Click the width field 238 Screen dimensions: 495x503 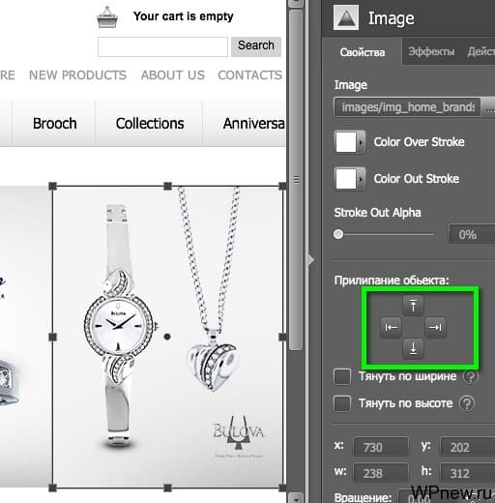[381, 473]
